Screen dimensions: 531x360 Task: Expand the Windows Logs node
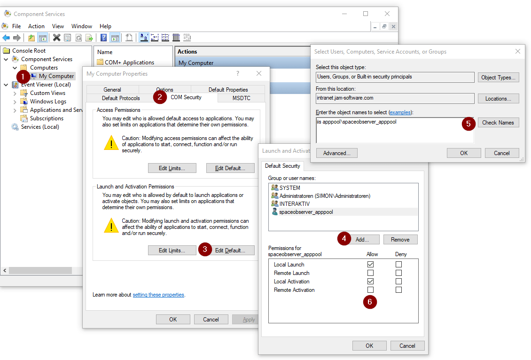(x=15, y=101)
